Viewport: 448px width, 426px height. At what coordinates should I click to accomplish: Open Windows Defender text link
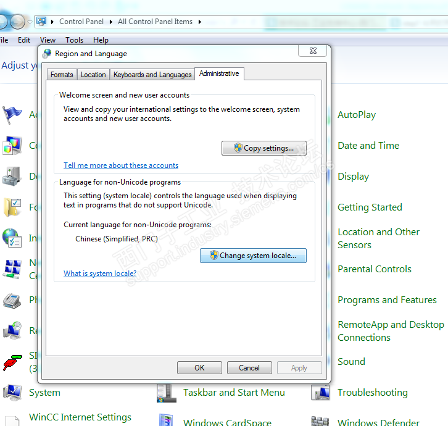pyautogui.click(x=378, y=422)
